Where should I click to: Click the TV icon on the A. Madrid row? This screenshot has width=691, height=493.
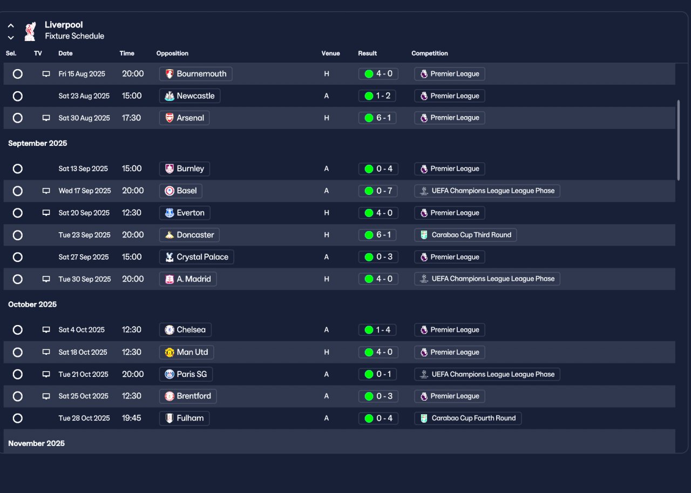click(46, 279)
